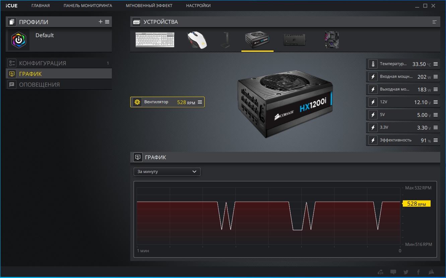Open the 12V sensor options menu

click(x=436, y=102)
